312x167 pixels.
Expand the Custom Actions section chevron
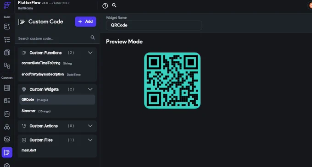[x=90, y=126]
